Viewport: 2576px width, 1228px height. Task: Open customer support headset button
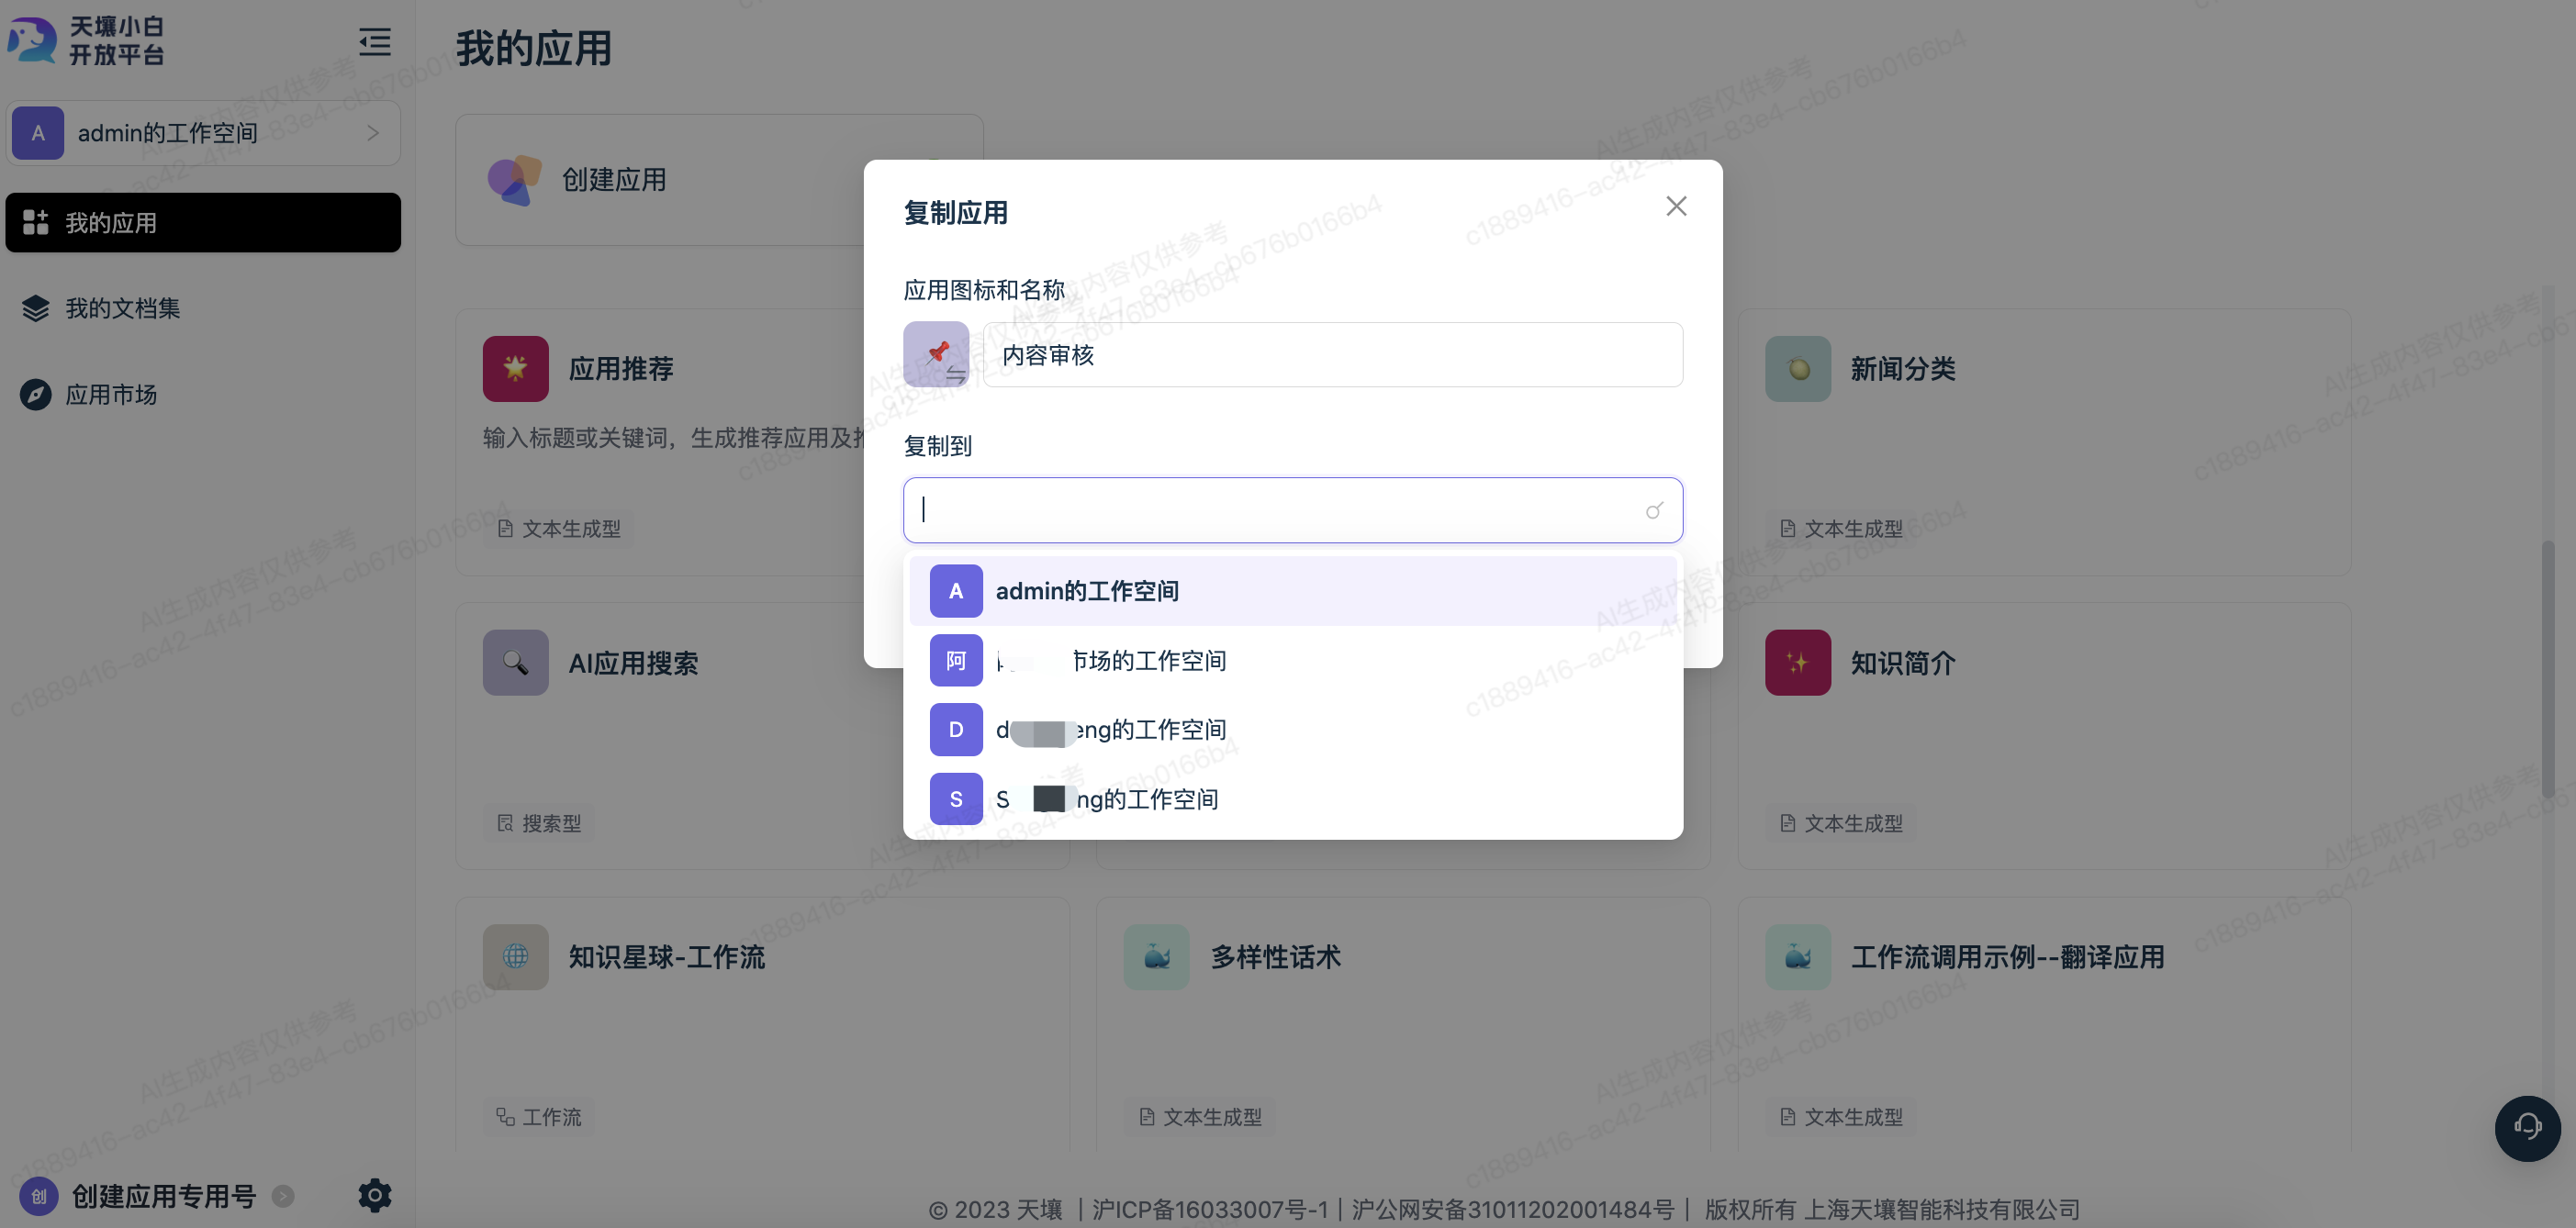coord(2527,1128)
